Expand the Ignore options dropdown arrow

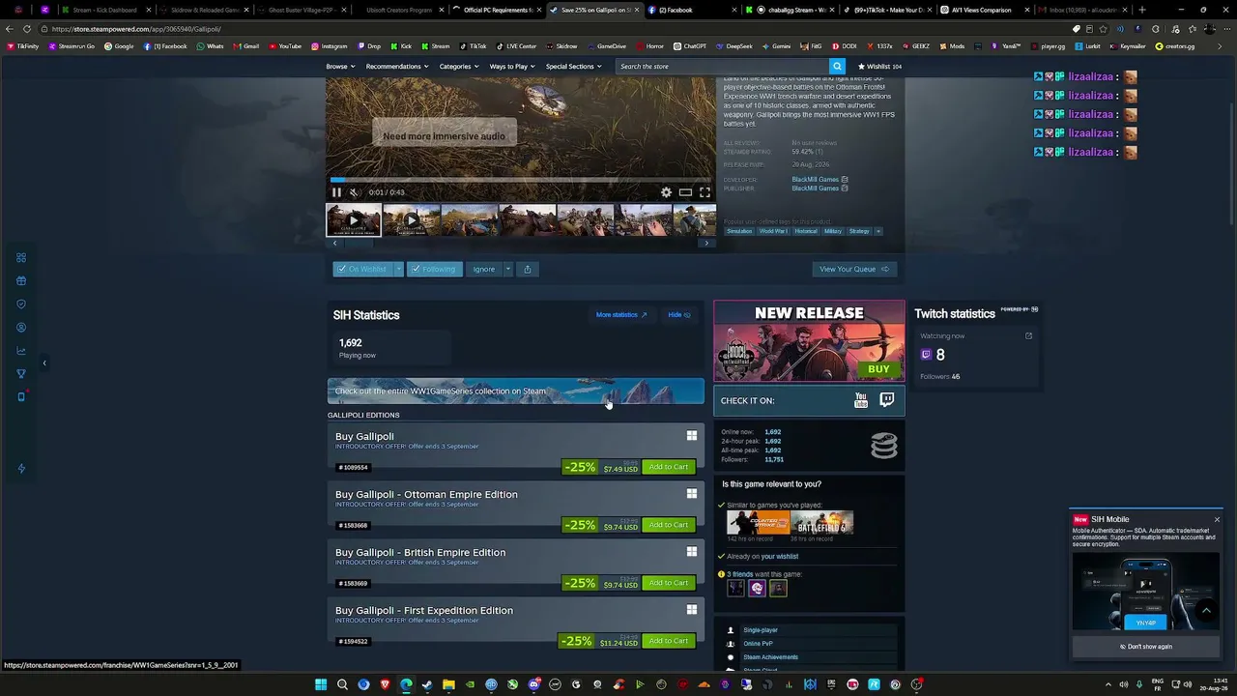point(507,269)
